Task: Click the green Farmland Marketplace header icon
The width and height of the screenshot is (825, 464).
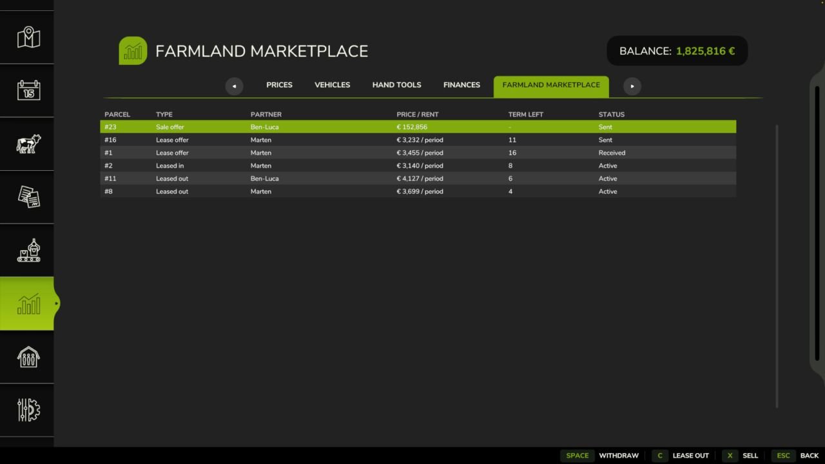Action: 133,51
